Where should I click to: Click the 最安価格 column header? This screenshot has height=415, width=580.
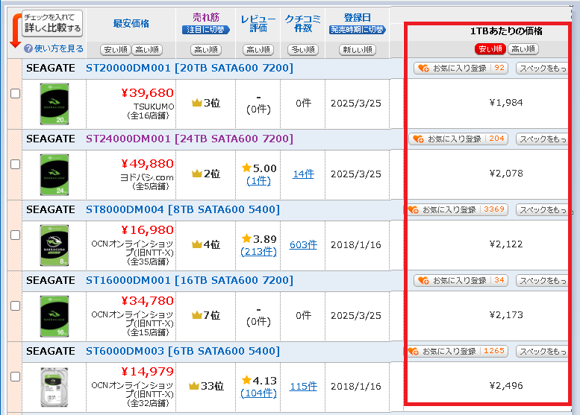point(131,24)
